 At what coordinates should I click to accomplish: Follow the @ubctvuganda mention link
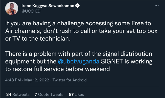pos(79,61)
